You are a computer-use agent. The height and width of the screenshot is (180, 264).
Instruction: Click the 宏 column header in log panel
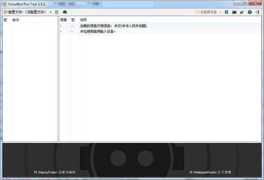(73, 20)
